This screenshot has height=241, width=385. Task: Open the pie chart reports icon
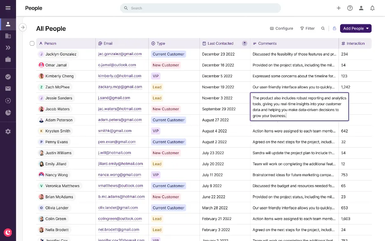8,113
